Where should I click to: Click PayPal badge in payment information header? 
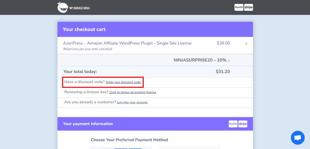point(233,124)
